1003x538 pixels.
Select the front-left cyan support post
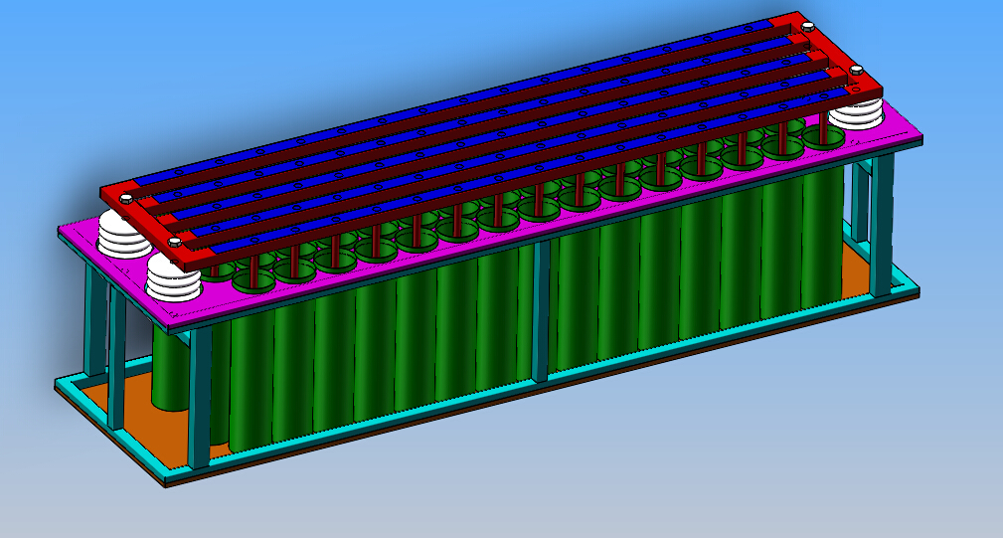click(201, 398)
